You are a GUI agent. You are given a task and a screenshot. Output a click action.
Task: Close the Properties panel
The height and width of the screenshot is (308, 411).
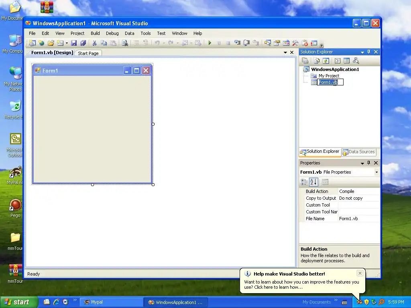376,163
